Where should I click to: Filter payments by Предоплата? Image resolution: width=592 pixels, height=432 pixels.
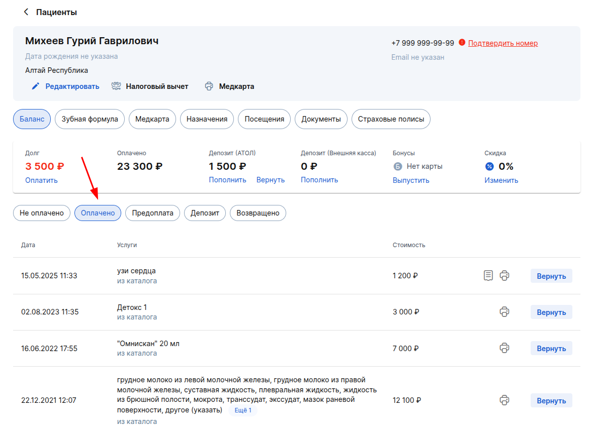152,213
